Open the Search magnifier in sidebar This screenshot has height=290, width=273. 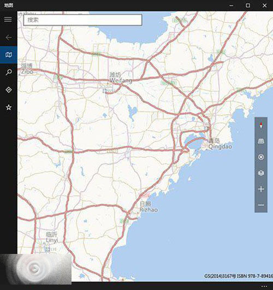tap(9, 72)
